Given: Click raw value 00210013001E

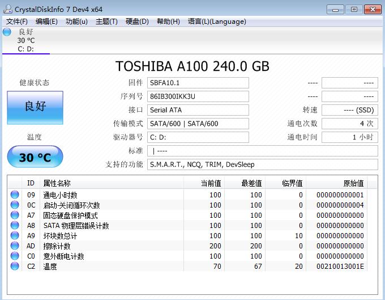Looking at the screenshot, I should point(340,267).
